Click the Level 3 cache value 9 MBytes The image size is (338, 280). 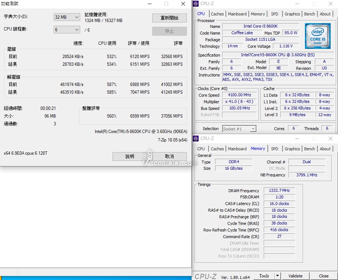pos(297,115)
